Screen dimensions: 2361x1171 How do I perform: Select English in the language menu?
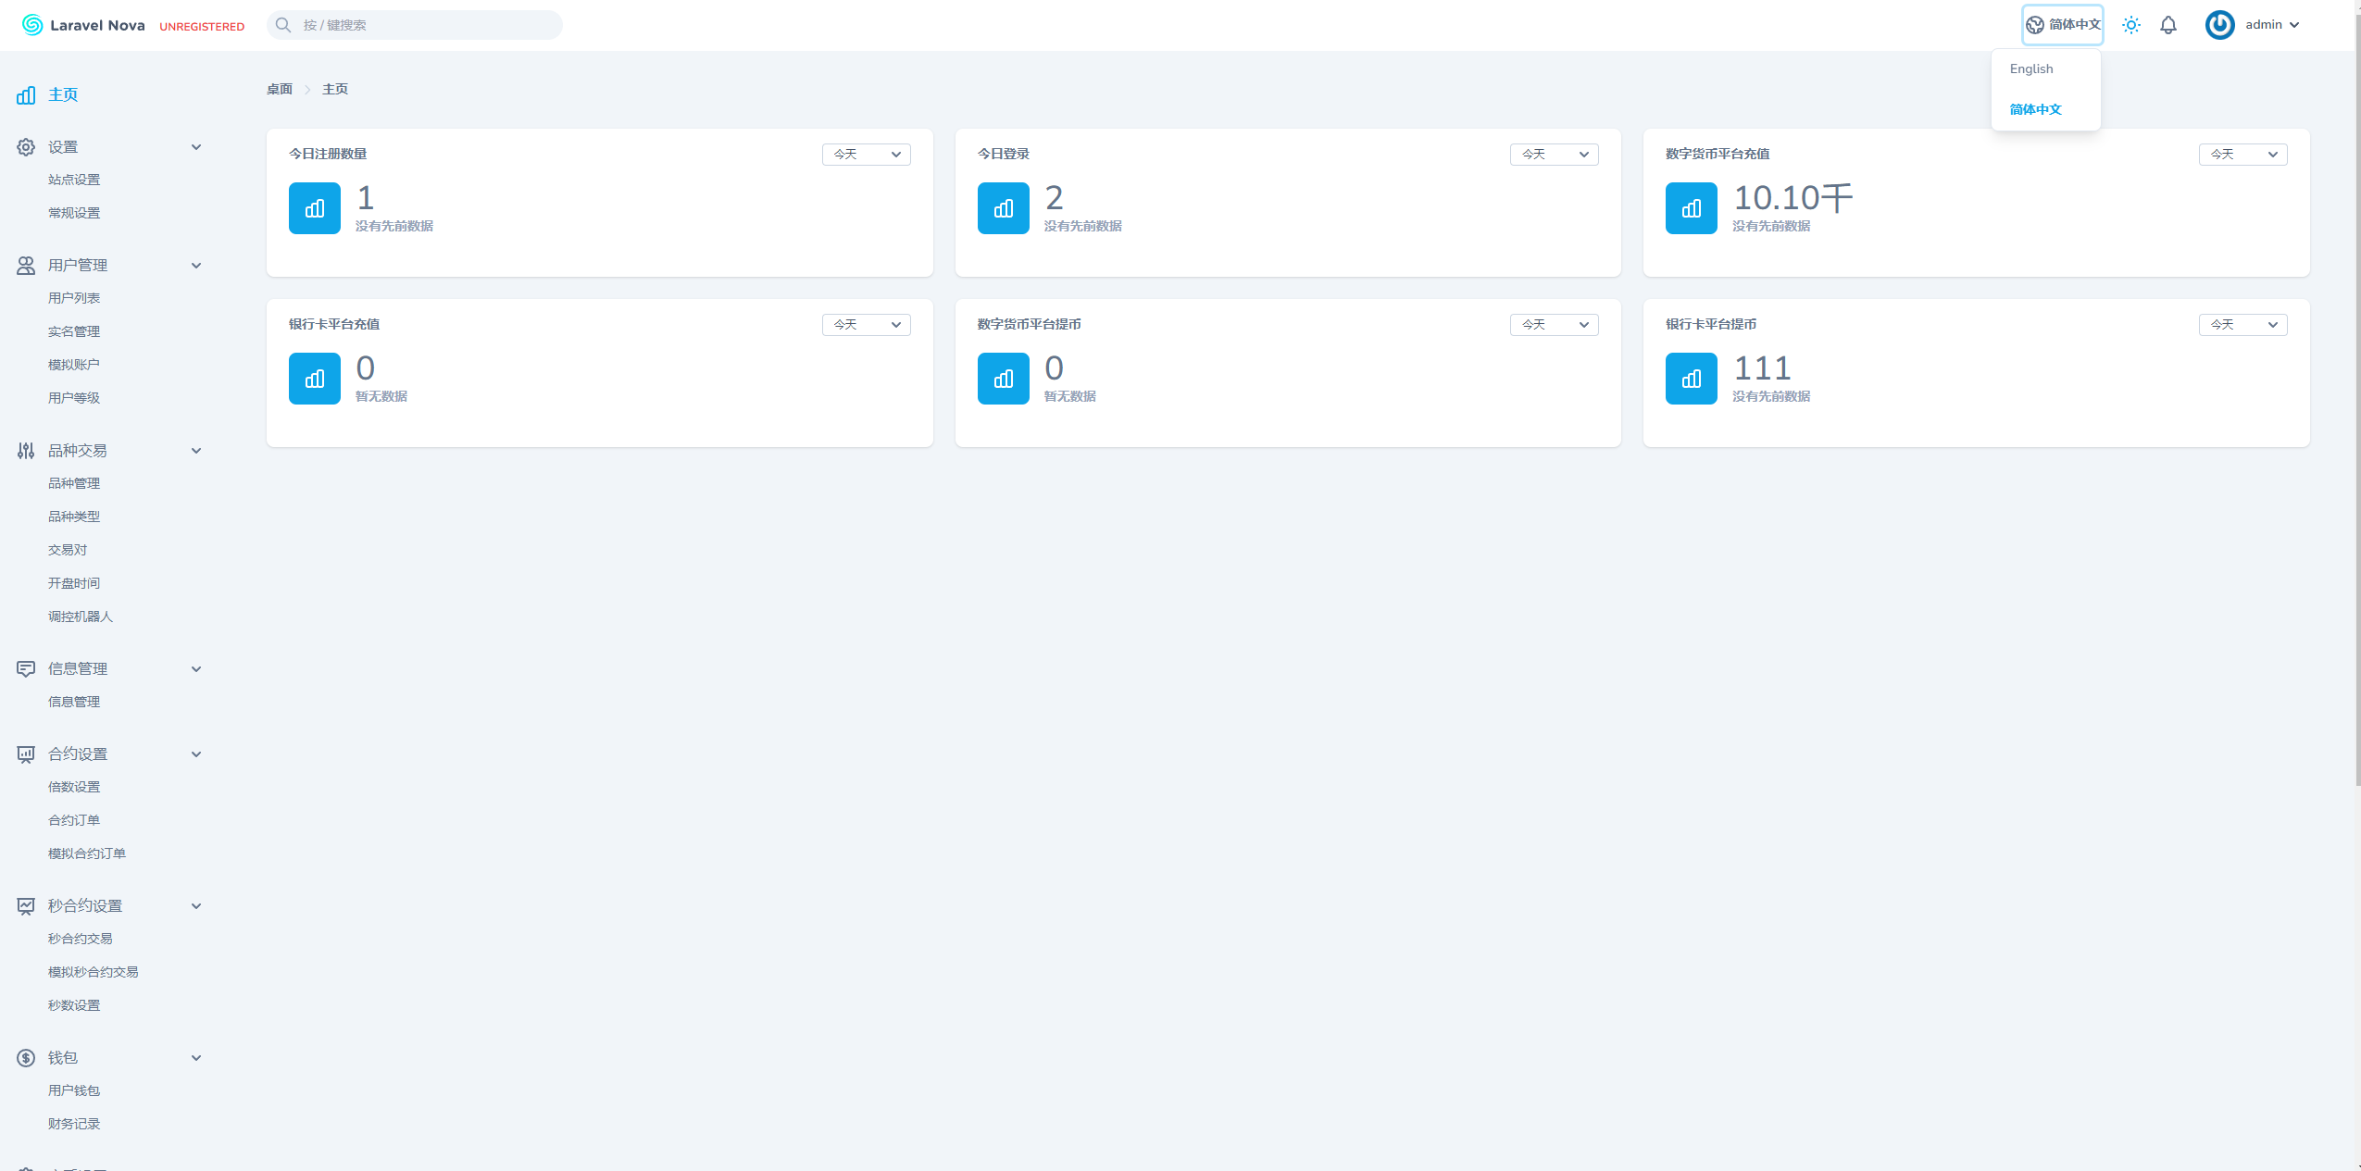tap(2030, 69)
